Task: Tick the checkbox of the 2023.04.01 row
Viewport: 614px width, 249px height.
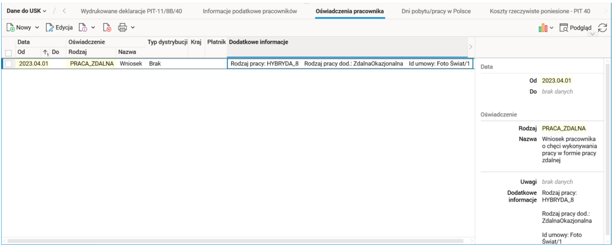Action: pyautogui.click(x=8, y=63)
